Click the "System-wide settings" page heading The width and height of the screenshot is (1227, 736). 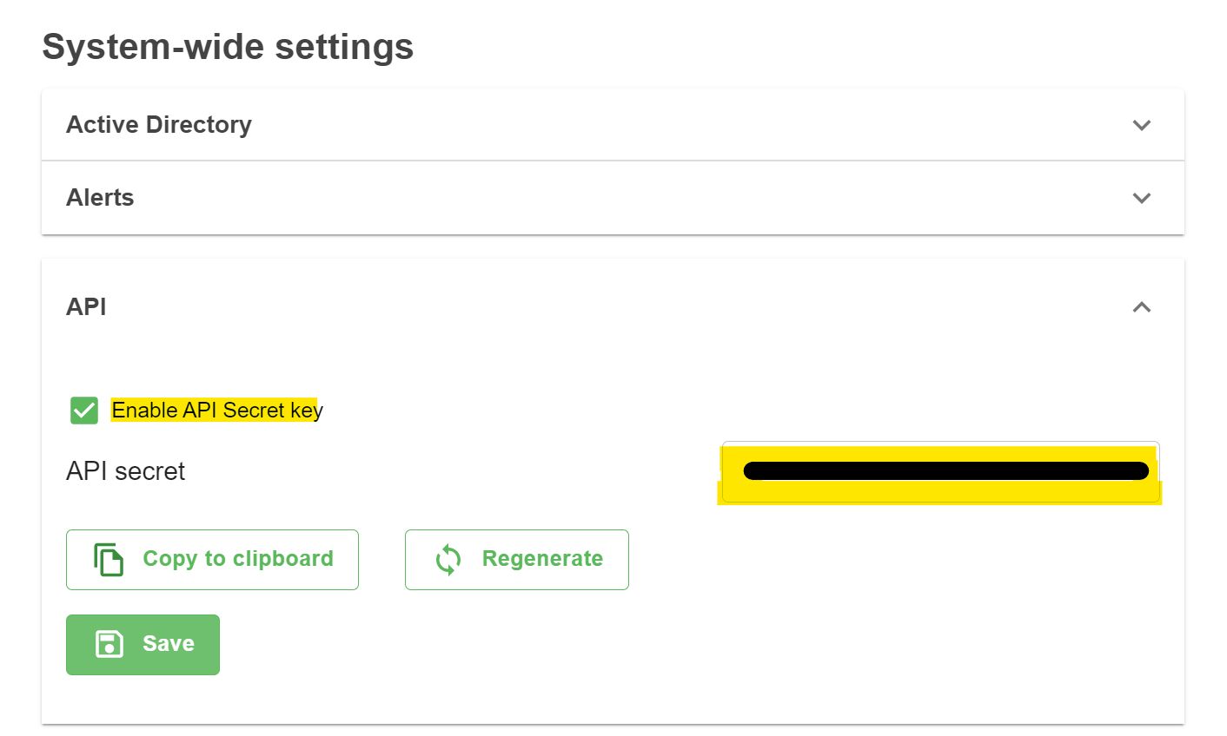[228, 47]
